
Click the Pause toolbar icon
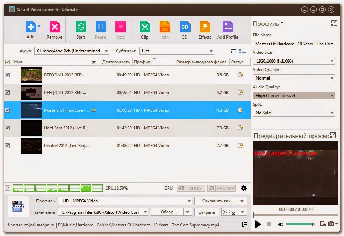pos(101,27)
